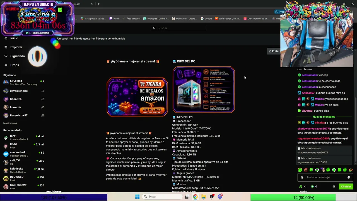This screenshot has width=357, height=201.
Task: Close the current browser tab
Action: pos(92,4)
